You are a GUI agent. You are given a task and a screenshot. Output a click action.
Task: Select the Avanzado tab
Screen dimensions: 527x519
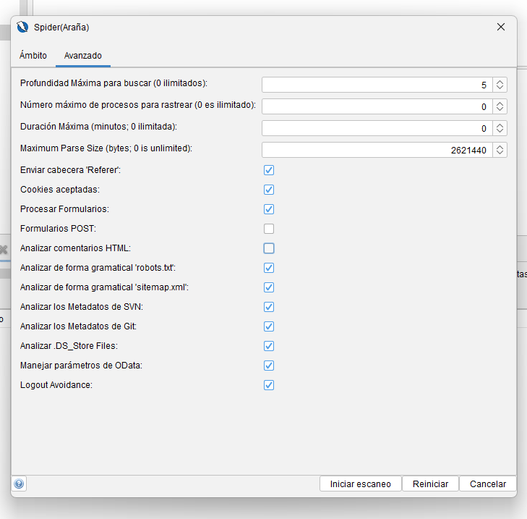coord(82,56)
